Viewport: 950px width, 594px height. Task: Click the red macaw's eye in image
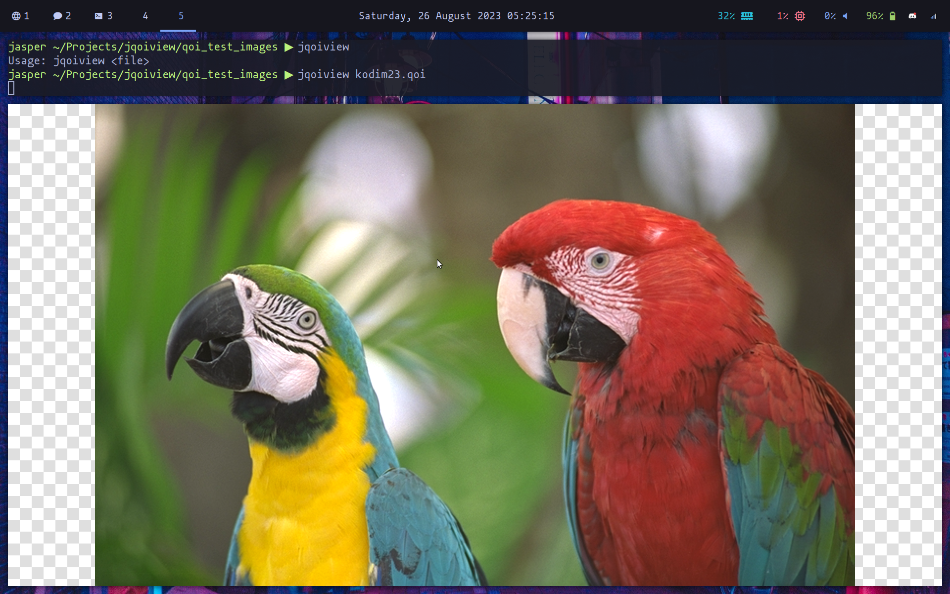pyautogui.click(x=600, y=260)
